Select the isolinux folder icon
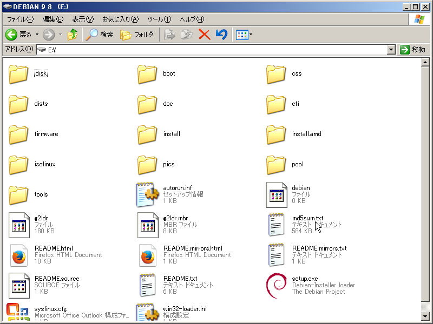 18,165
